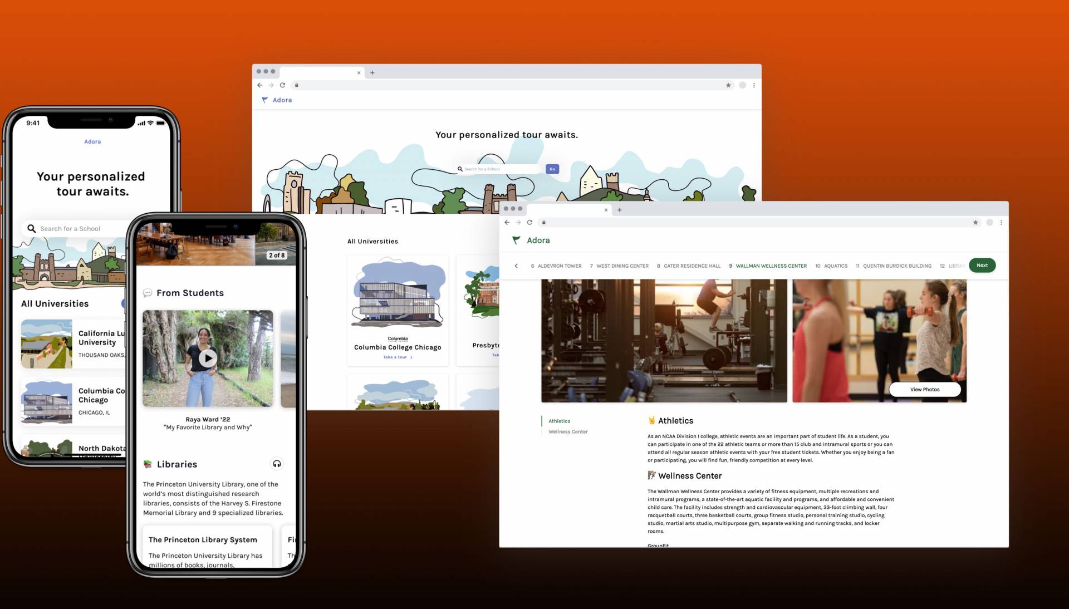The image size is (1069, 609).
Task: Switch to the 10 AQUATICS tour stop
Action: (832, 266)
